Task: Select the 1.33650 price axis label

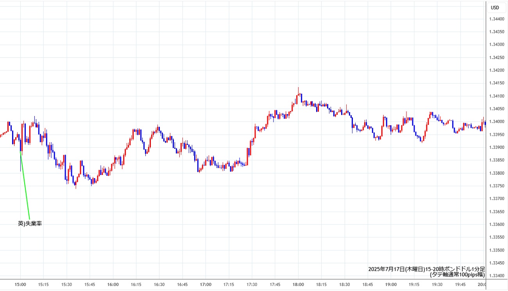Action: (x=497, y=212)
